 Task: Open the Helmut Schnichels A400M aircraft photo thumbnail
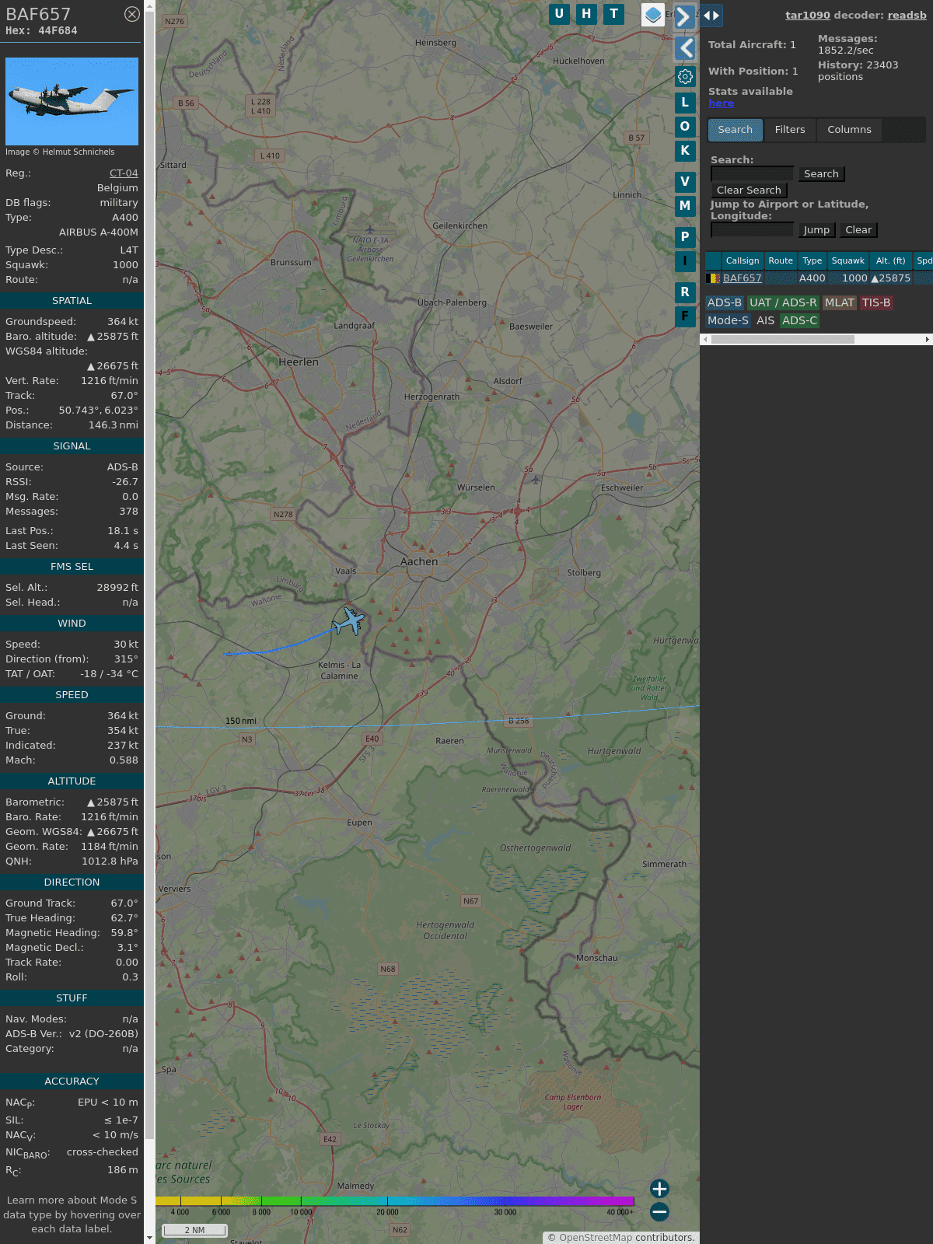coord(72,101)
